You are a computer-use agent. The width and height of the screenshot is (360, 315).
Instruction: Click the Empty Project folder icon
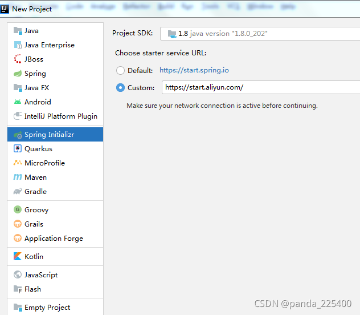coord(18,307)
